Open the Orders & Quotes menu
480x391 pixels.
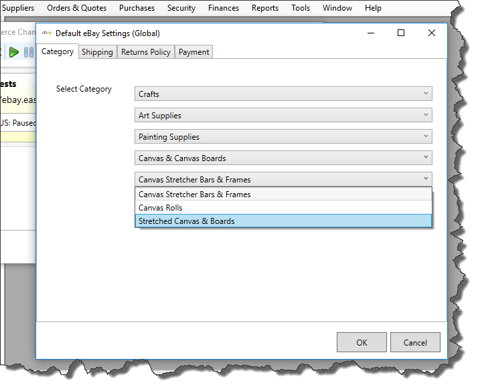click(x=76, y=8)
